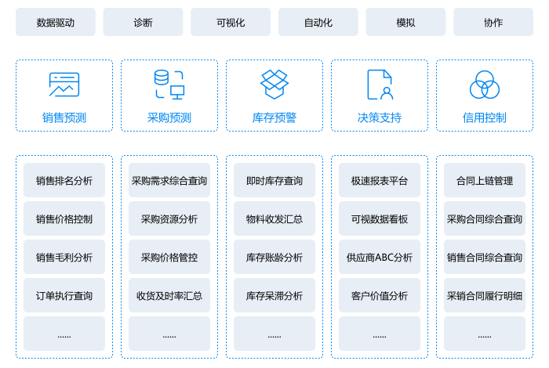
Task: Open the 销售预测 title link
Action: click(64, 117)
